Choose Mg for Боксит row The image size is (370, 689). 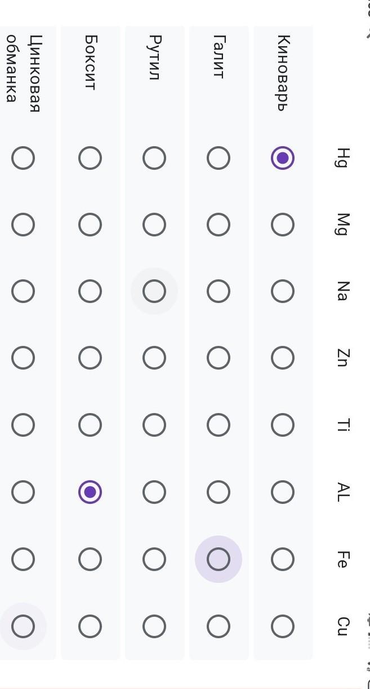pos(90,225)
